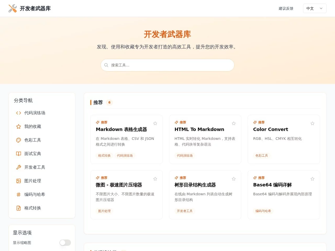Star the Color Convert tool
The width and height of the screenshot is (335, 251).
click(x=312, y=123)
